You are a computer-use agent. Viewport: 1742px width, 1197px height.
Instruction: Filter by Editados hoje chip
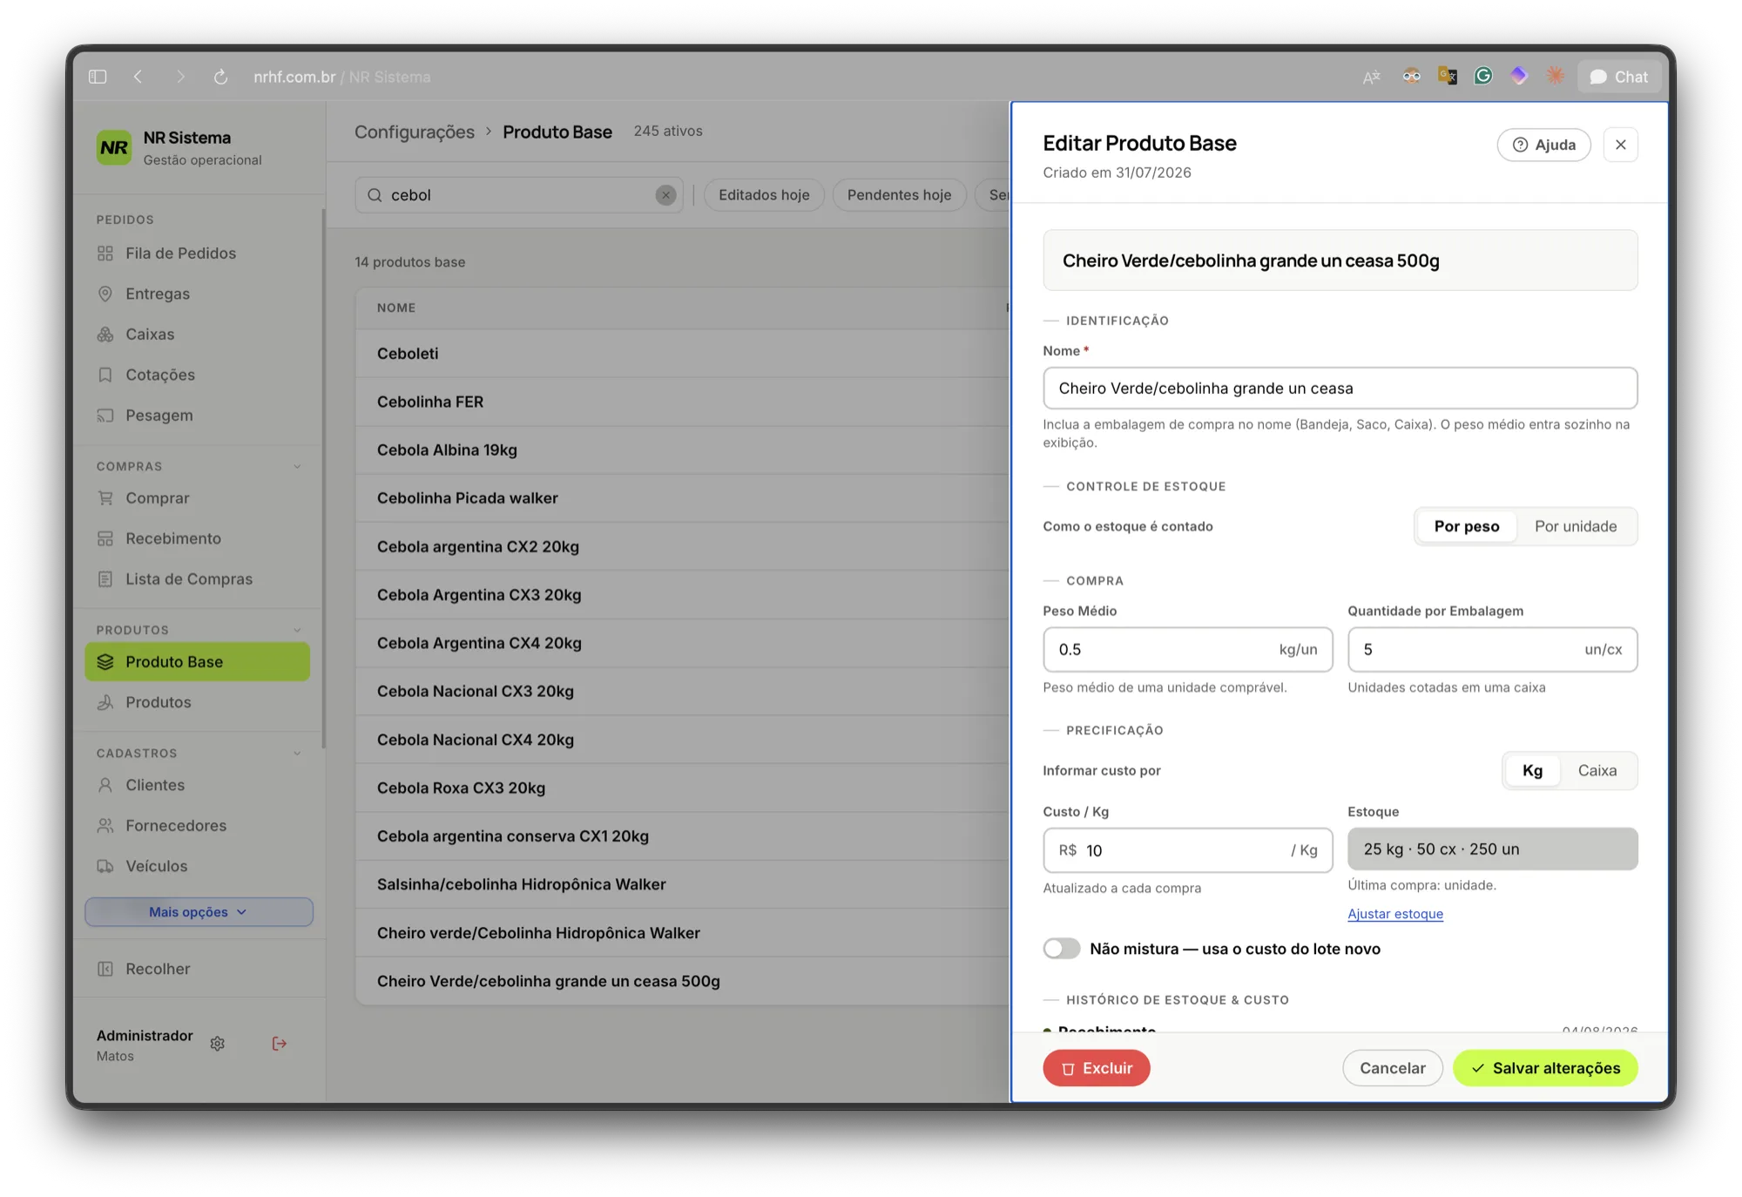[x=764, y=195]
